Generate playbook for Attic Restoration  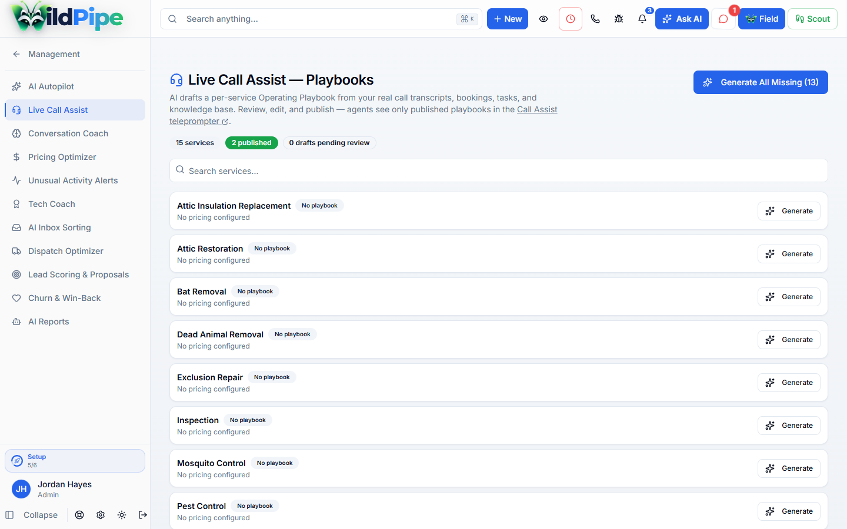(789, 254)
